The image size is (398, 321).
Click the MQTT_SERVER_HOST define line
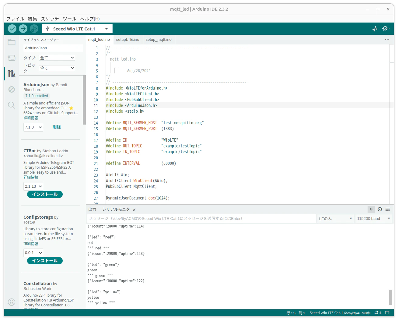point(155,123)
